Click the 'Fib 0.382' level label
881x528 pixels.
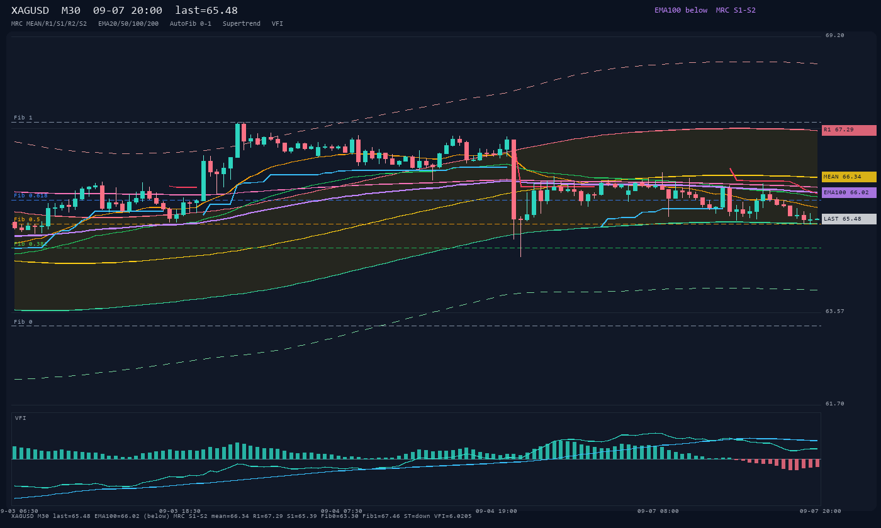point(30,243)
